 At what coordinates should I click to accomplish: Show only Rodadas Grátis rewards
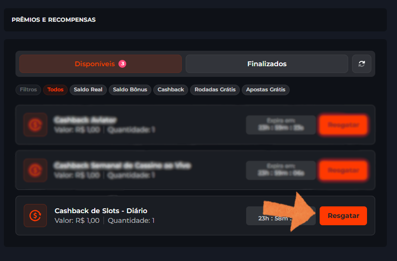(x=215, y=89)
